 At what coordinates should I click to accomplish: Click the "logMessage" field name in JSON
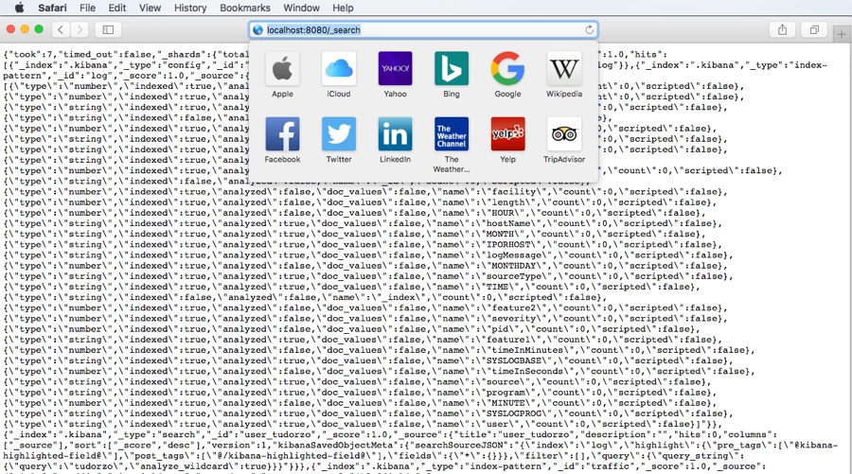pyautogui.click(x=515, y=255)
